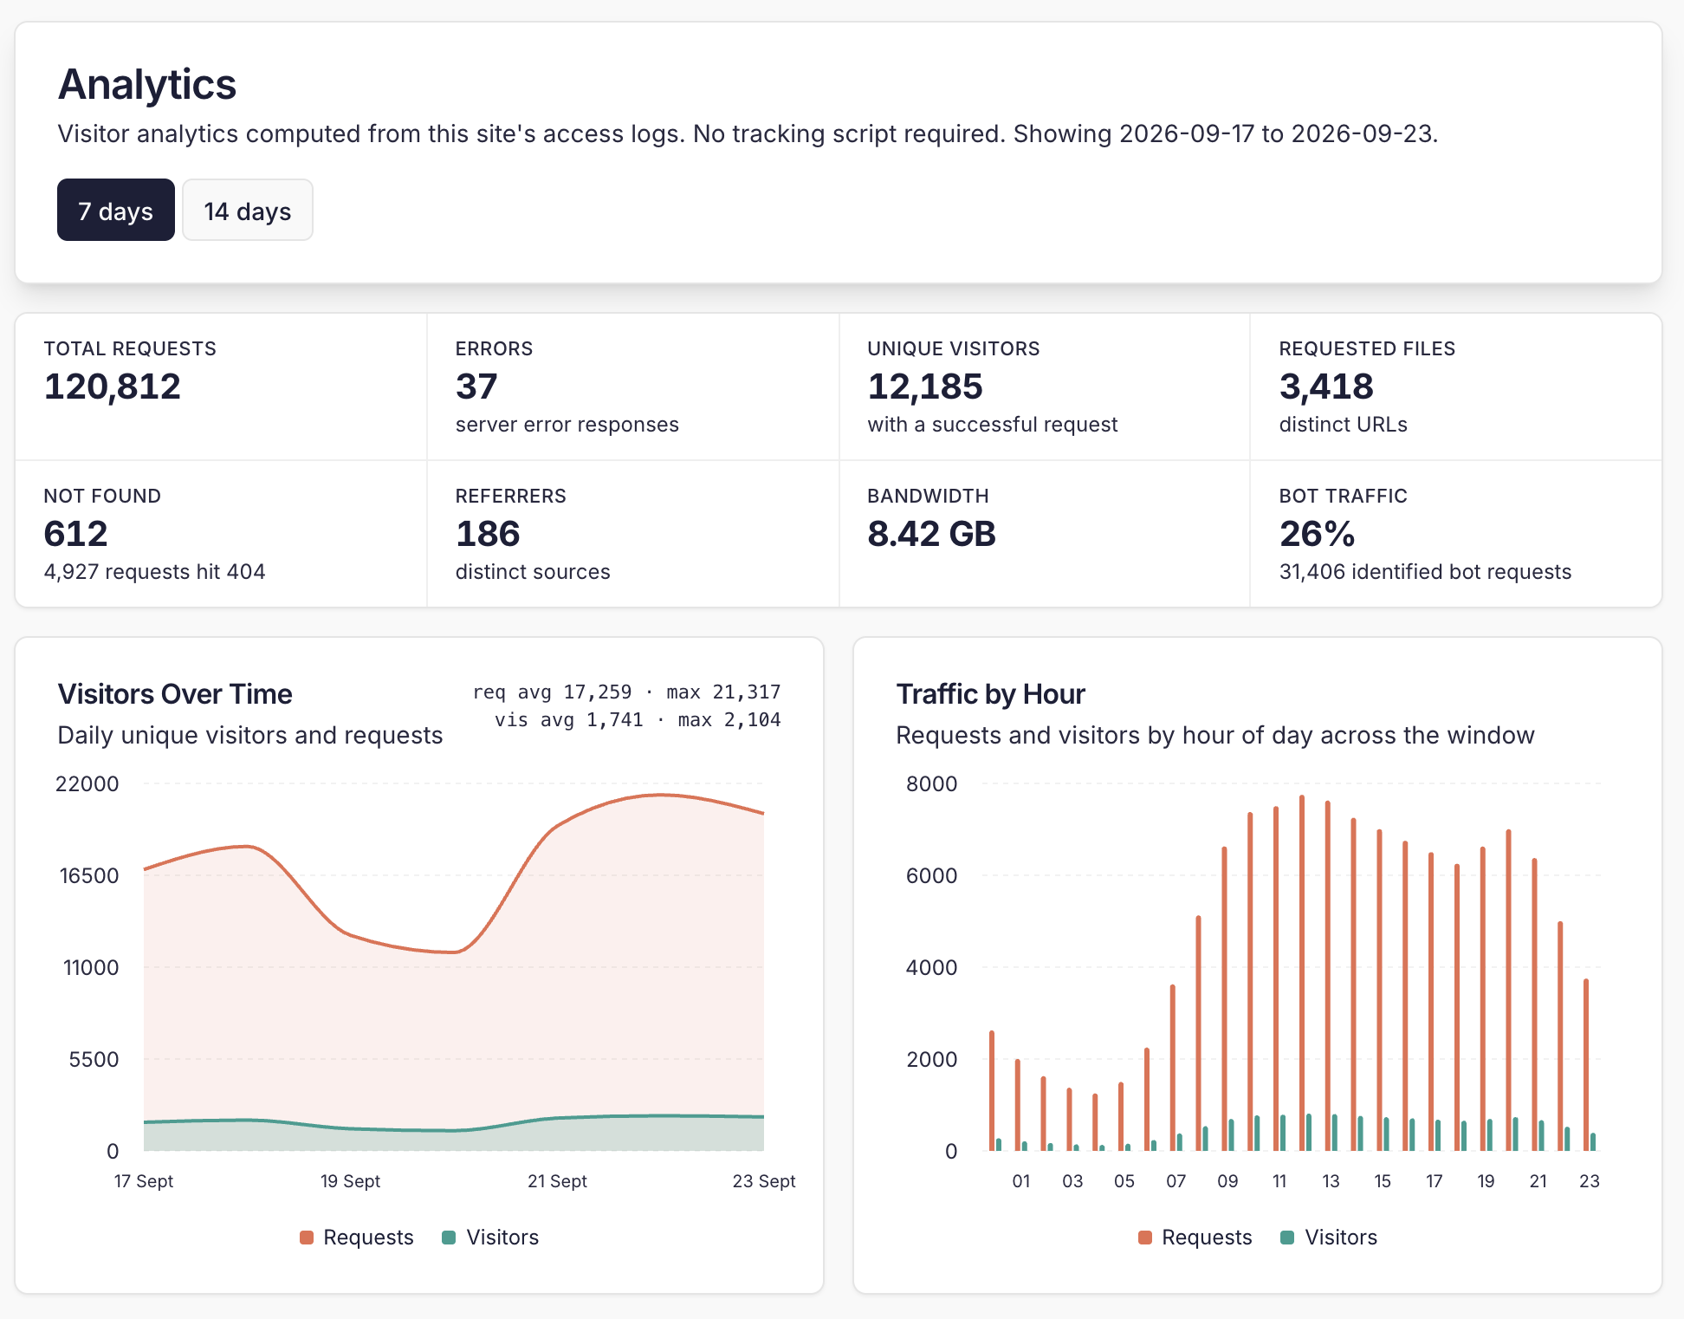Image resolution: width=1684 pixels, height=1319 pixels.
Task: Click the hour 01 axis label
Action: [1021, 1181]
